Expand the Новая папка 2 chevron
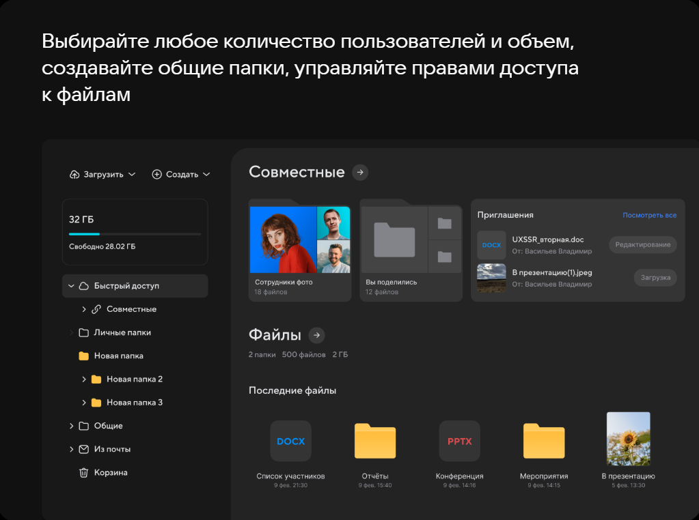 84,379
